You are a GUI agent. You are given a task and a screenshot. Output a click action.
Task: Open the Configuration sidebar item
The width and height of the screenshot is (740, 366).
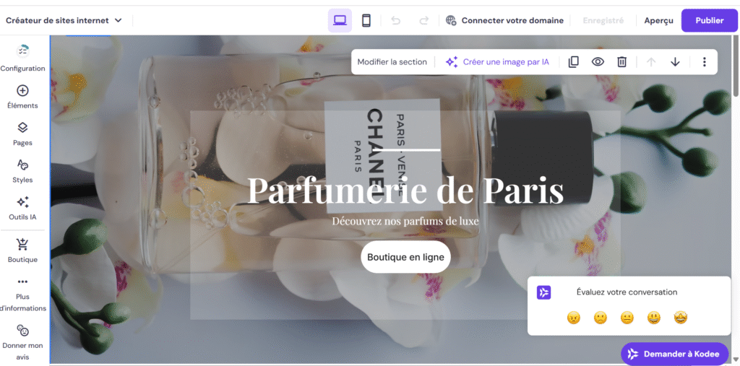[x=22, y=58]
